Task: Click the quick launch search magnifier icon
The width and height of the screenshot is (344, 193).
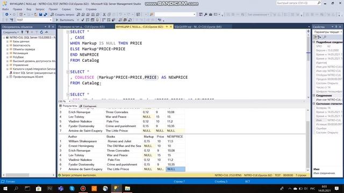Action: click(319, 3)
